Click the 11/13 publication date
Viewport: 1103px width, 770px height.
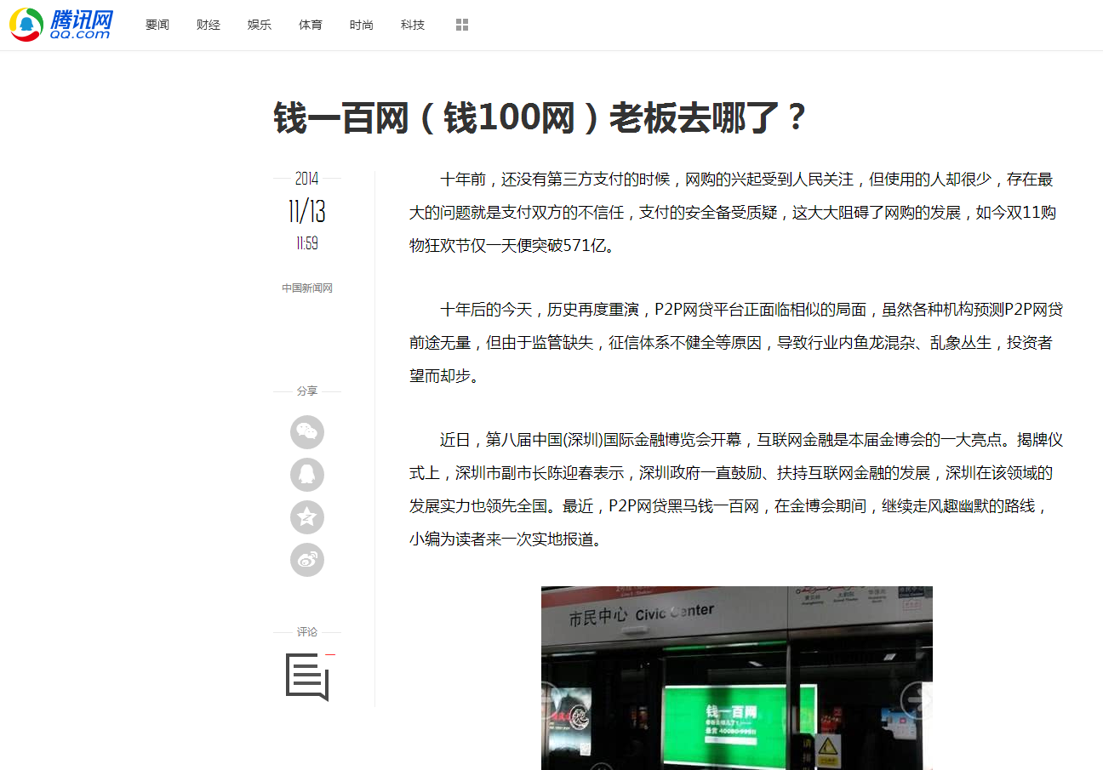tap(307, 211)
